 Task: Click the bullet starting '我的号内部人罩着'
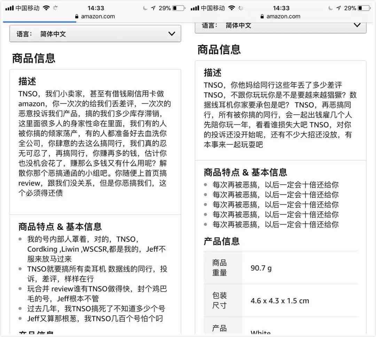96,249
